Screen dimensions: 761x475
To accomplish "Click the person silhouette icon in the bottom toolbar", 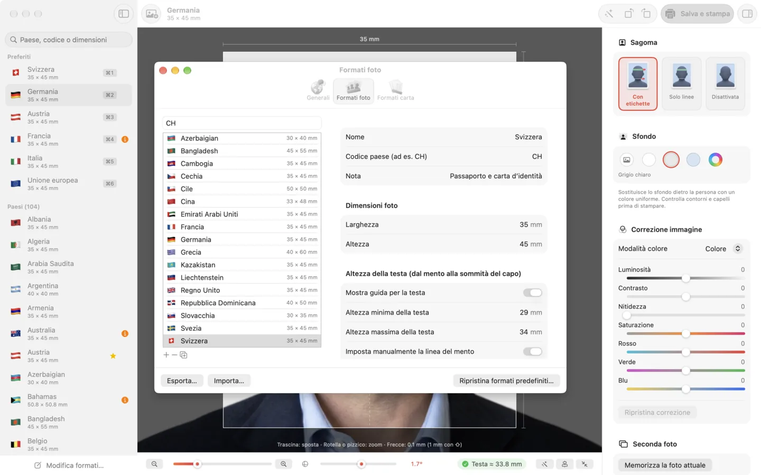I will pos(564,464).
